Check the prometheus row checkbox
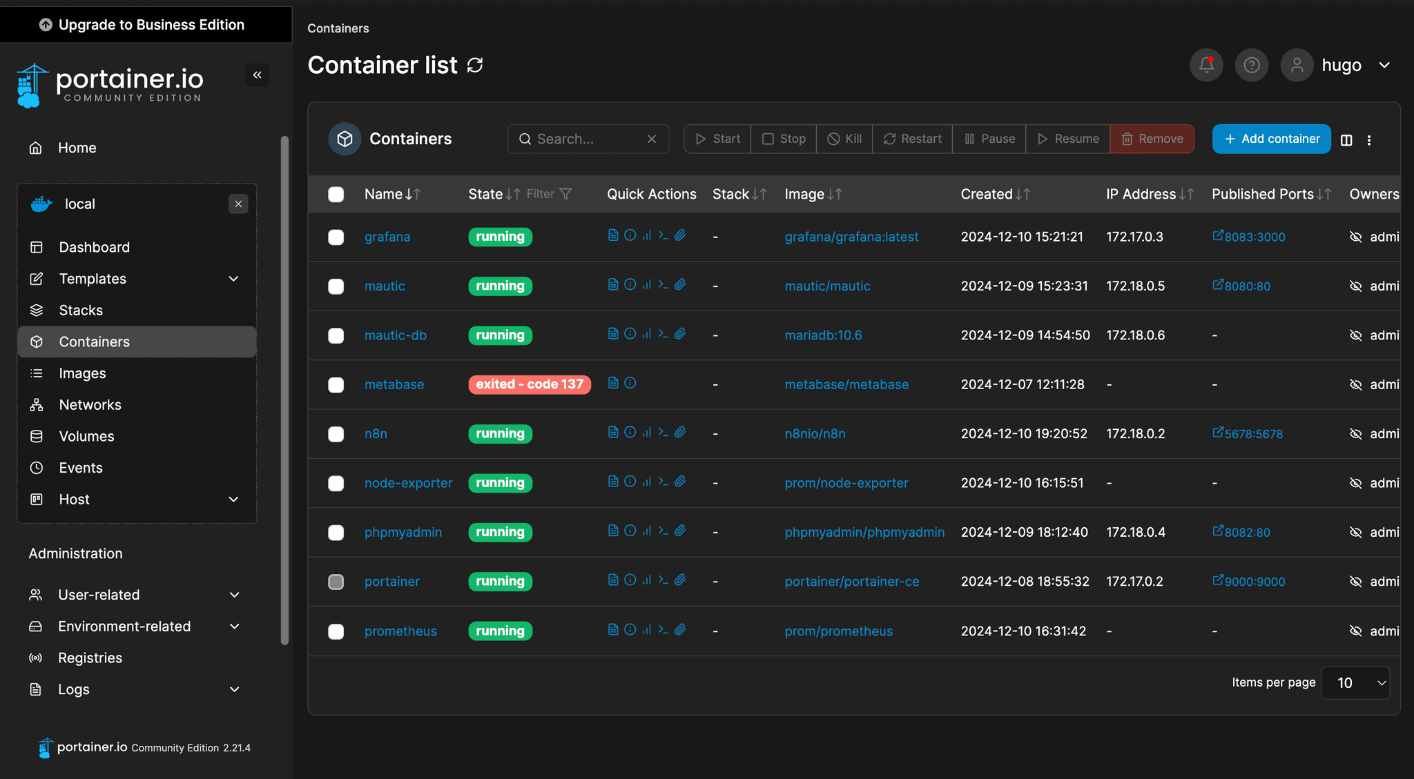The width and height of the screenshot is (1414, 779). pos(336,631)
